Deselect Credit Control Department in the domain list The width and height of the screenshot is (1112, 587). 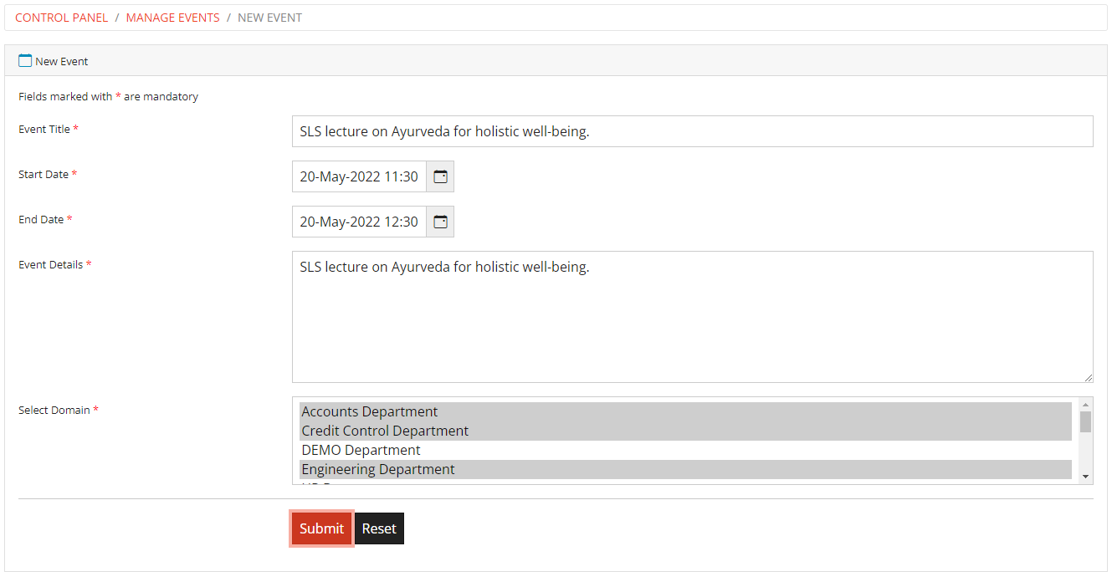[x=385, y=430]
